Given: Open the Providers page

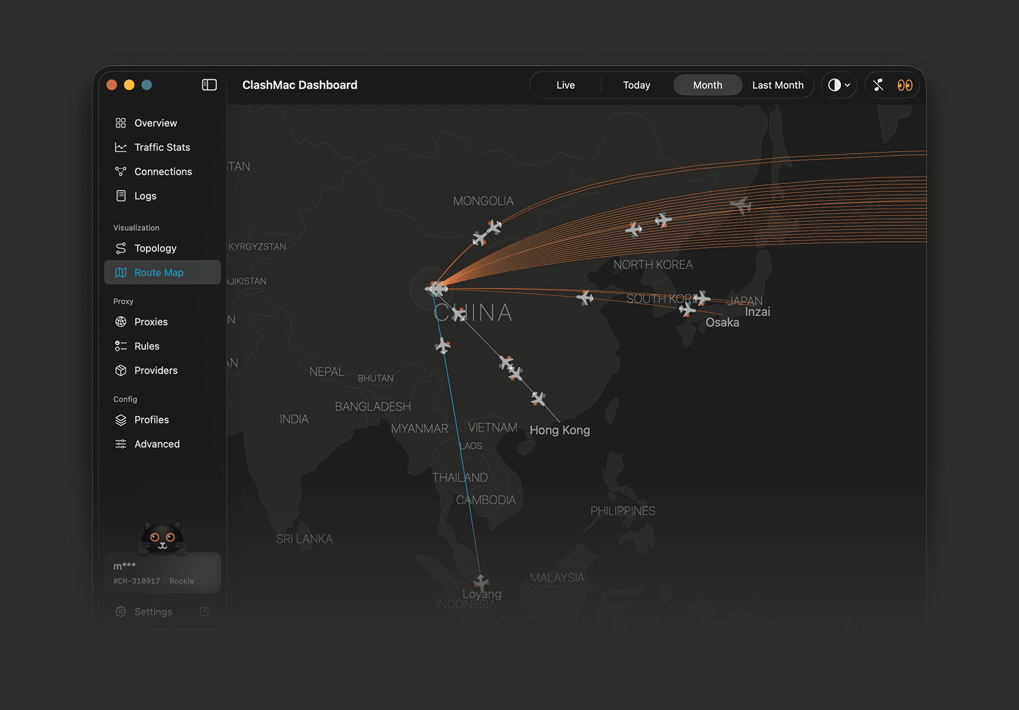Looking at the screenshot, I should 162,370.
